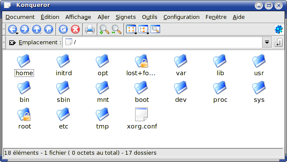Viewport: 287px width, 162px height.
Task: Open the file search tool
Action: click(155, 29)
